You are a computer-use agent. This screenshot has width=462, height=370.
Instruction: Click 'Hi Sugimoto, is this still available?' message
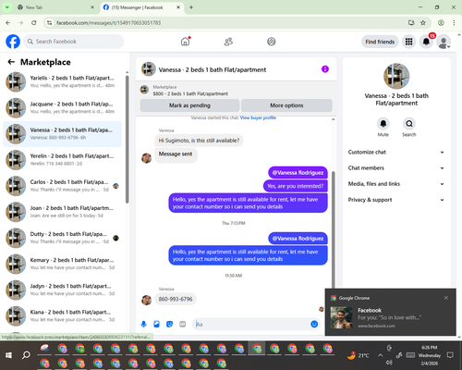(x=199, y=141)
